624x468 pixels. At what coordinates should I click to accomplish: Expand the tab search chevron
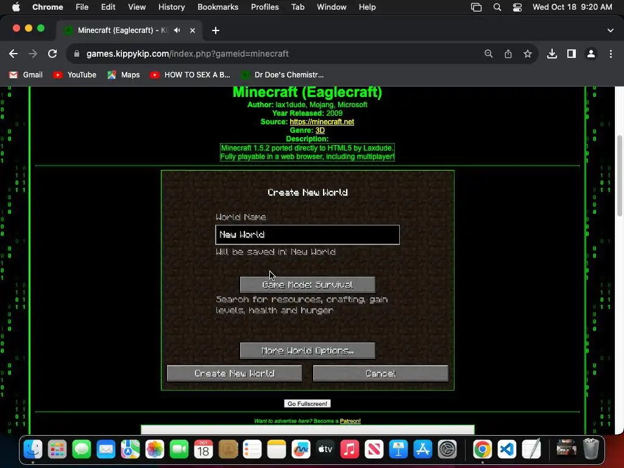coord(611,30)
